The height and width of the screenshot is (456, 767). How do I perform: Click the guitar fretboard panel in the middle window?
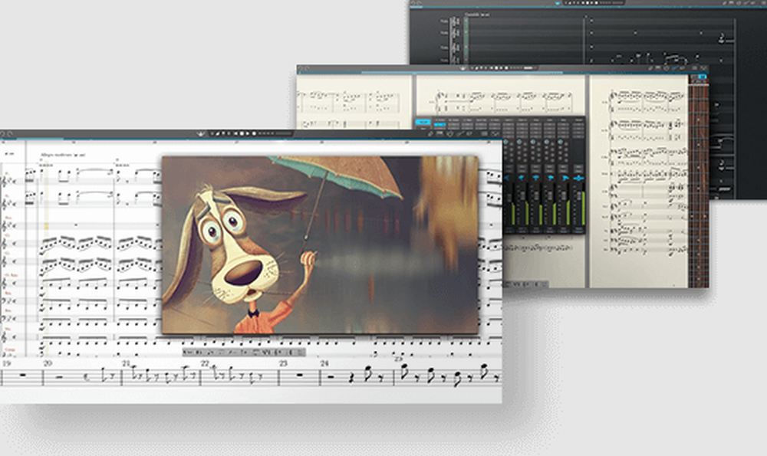coord(699,185)
